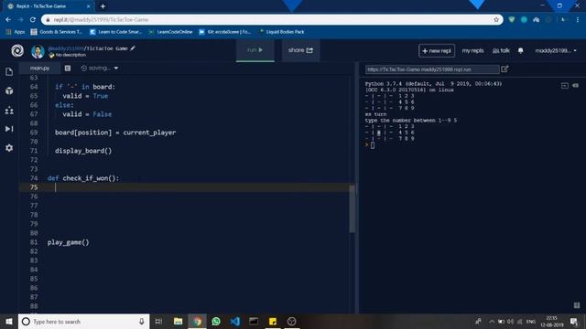586x329 pixels.
Task: Click the notifications bell icon
Action: tap(521, 50)
